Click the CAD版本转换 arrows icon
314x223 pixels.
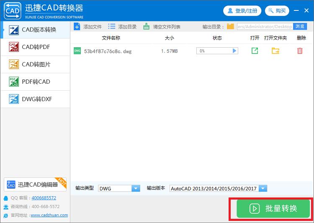point(14,30)
